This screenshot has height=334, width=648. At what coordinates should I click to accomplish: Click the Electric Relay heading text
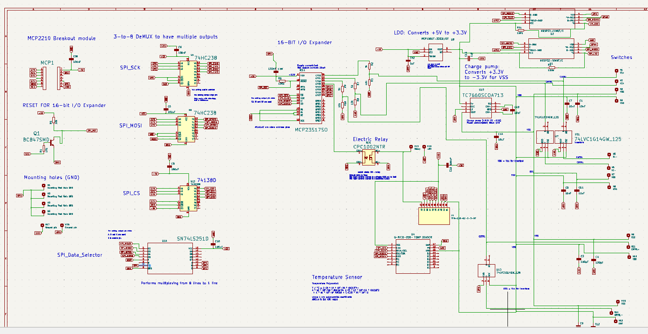pos(370,139)
